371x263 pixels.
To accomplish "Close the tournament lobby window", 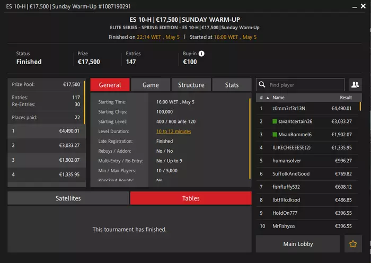I will [x=363, y=6].
